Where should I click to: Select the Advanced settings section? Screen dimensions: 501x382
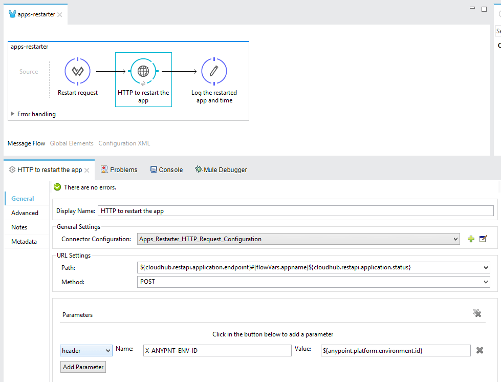[25, 213]
